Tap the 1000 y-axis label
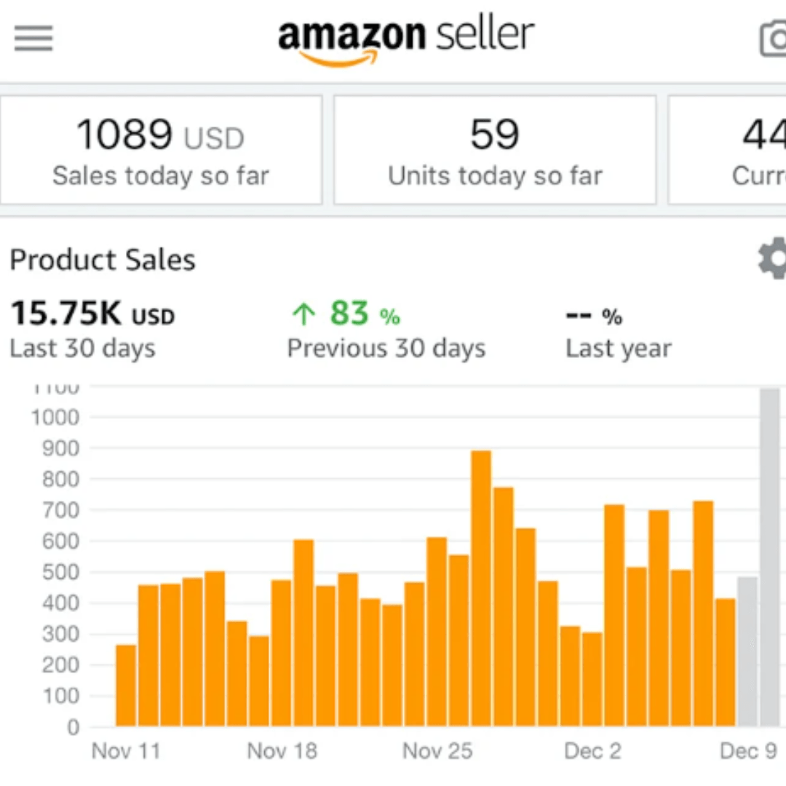The height and width of the screenshot is (786, 786). 55,418
